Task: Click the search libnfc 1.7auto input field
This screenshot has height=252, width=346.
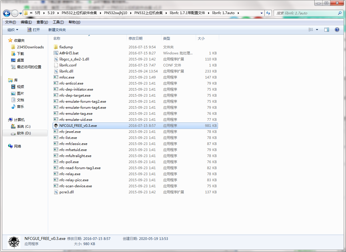Action: (x=306, y=13)
